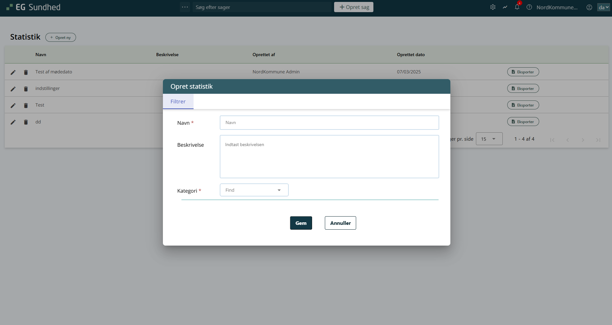Select the Filtrer tab

tap(178, 101)
